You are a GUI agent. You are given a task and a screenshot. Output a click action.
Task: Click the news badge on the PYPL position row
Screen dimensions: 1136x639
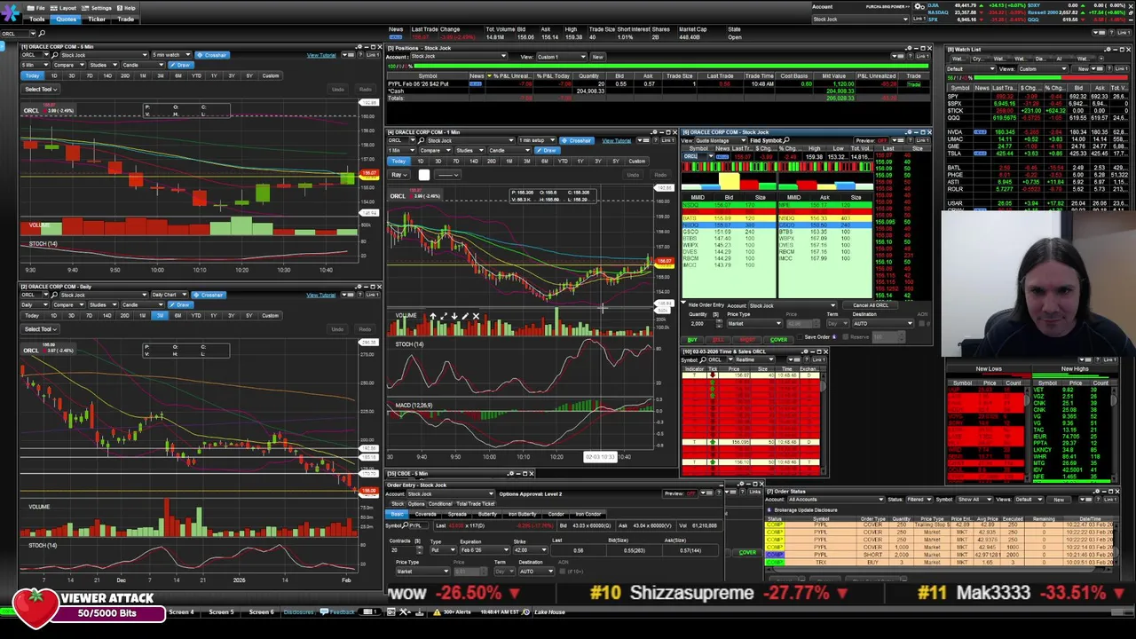point(476,83)
